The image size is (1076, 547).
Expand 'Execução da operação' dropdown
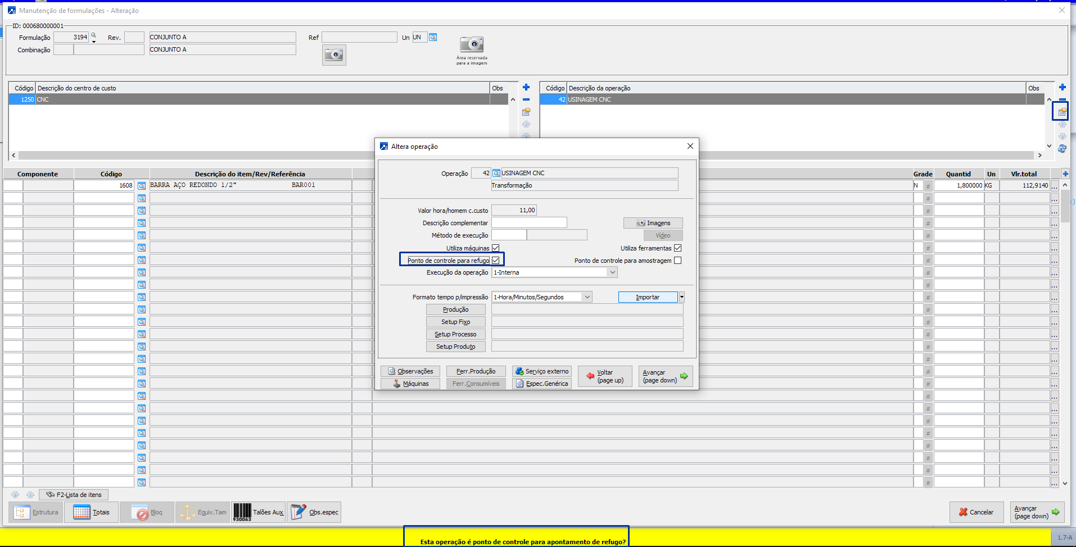(x=612, y=272)
